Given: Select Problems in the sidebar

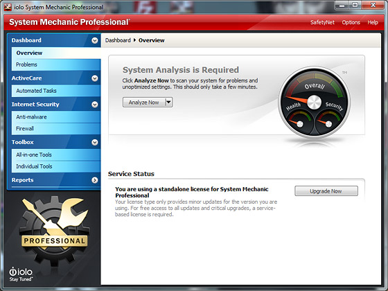Looking at the screenshot, I should [x=56, y=64].
